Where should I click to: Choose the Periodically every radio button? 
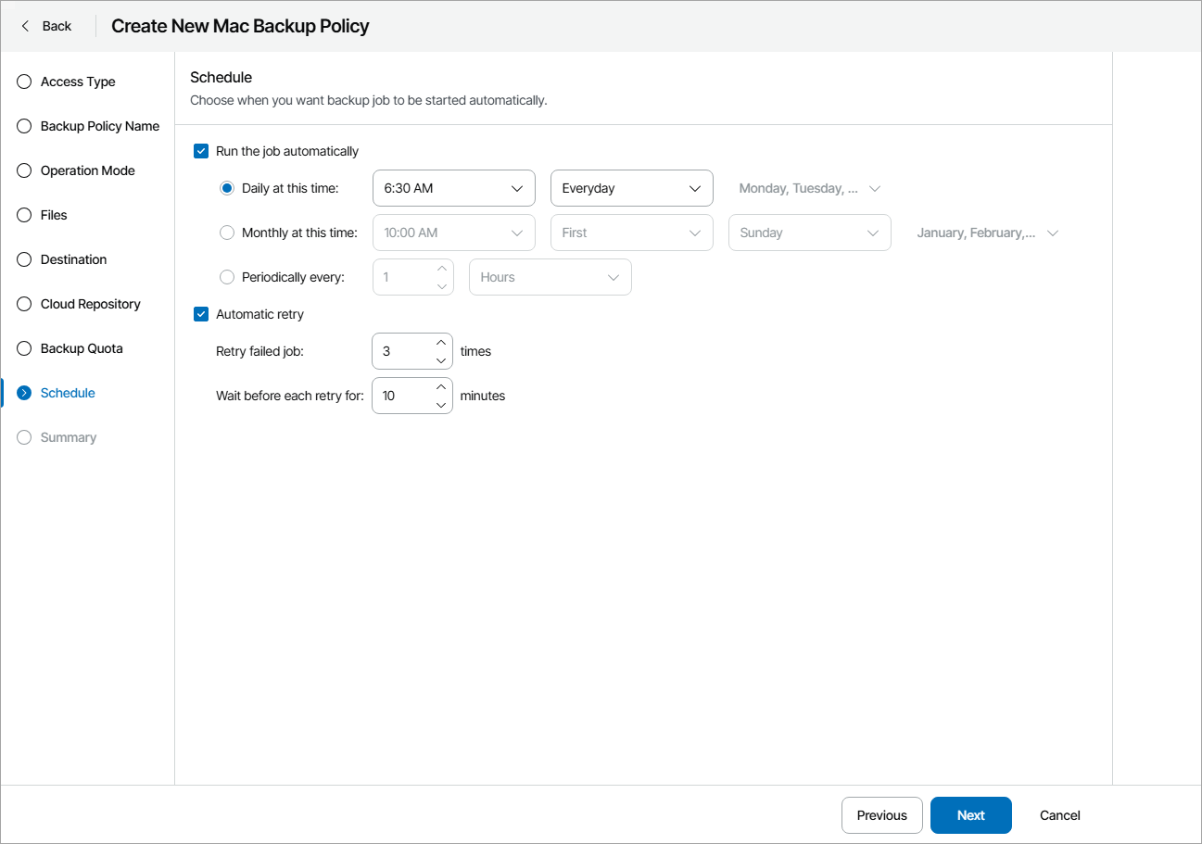(227, 277)
